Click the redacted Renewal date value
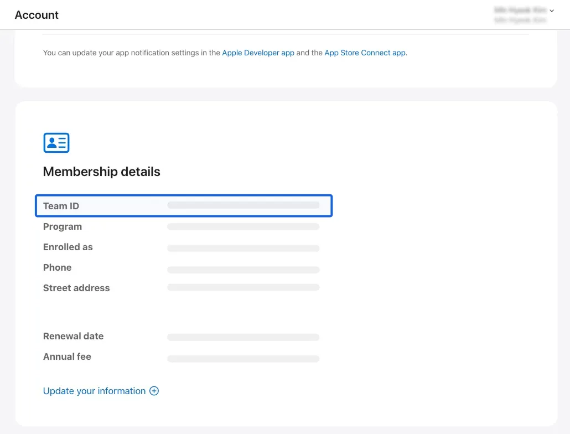Viewport: 570px width, 434px height. (243, 337)
